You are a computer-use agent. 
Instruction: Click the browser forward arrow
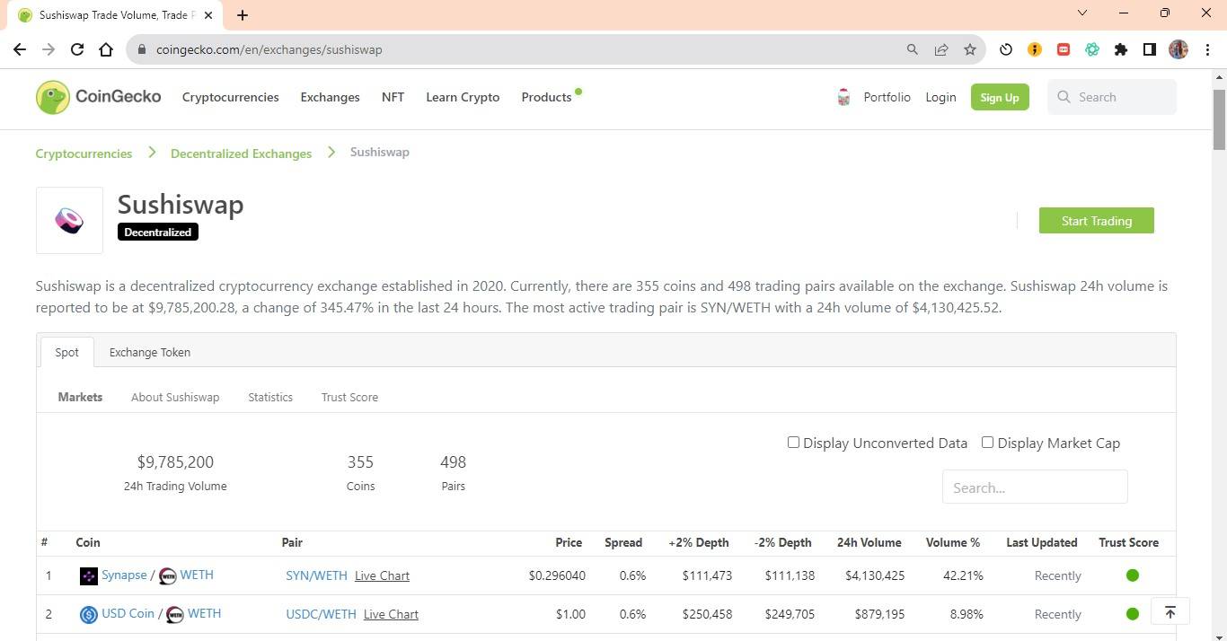point(49,49)
